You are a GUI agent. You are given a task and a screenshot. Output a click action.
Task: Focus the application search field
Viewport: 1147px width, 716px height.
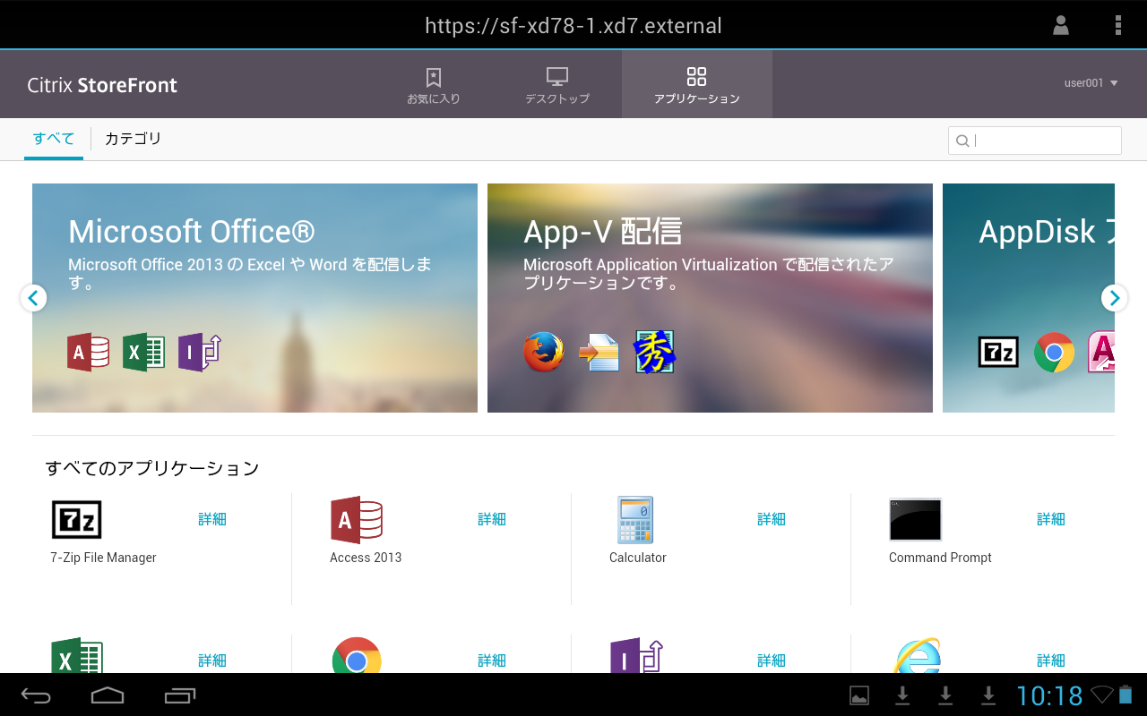click(x=1035, y=141)
